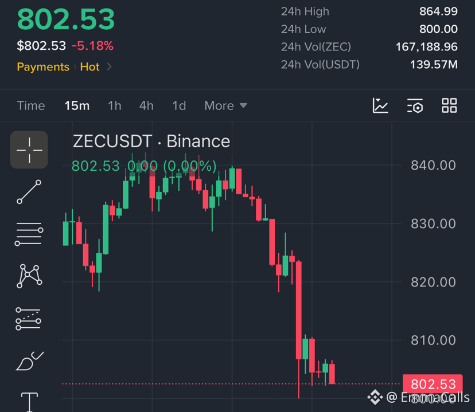This screenshot has height=412, width=475.
Task: Select the price range projection tool
Action: click(x=29, y=319)
